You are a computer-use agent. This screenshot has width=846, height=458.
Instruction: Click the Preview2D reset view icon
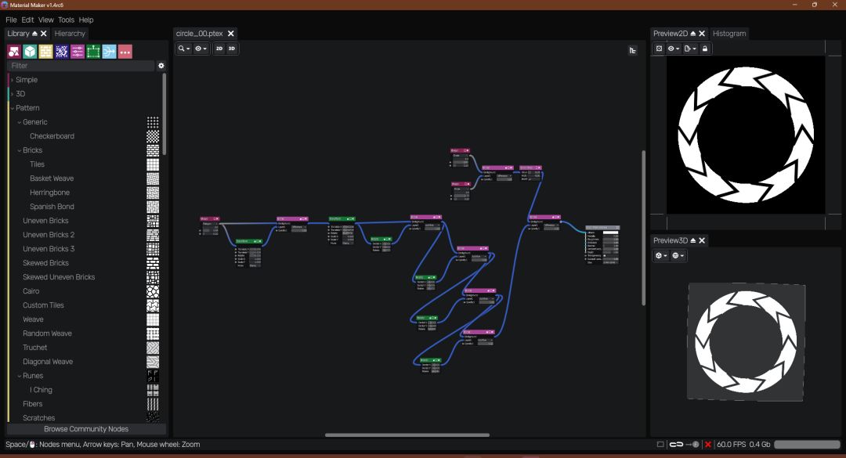[x=659, y=49]
